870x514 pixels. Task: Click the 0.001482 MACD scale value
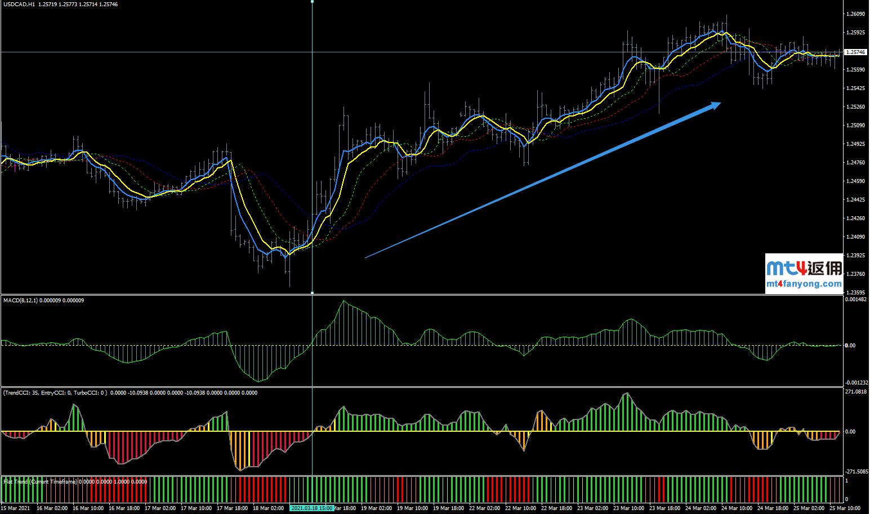(x=857, y=300)
